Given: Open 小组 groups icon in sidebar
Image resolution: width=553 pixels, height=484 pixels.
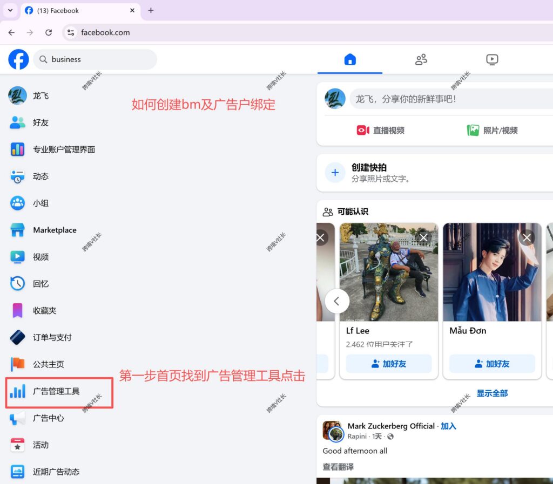Looking at the screenshot, I should tap(17, 203).
